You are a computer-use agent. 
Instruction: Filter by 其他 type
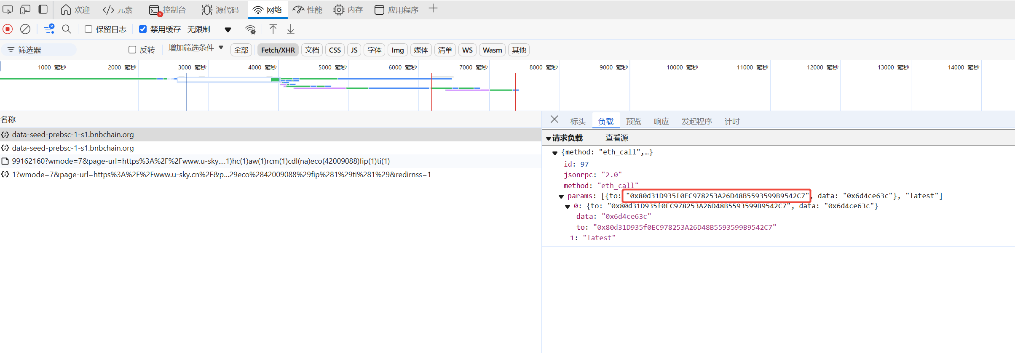(x=519, y=50)
